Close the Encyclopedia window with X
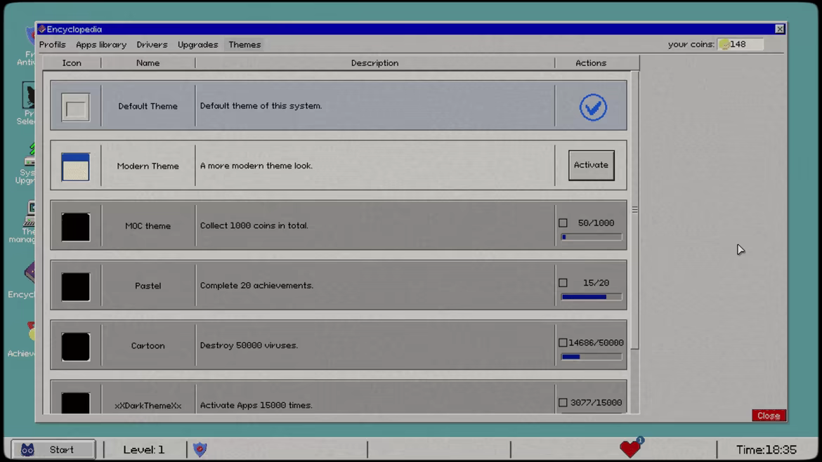Image resolution: width=822 pixels, height=462 pixels. tap(780, 29)
